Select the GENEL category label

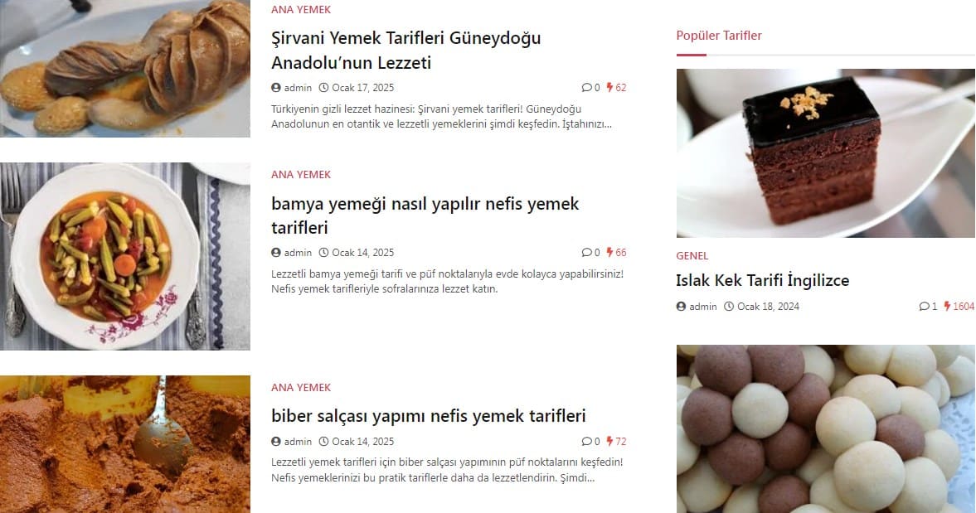(x=692, y=255)
